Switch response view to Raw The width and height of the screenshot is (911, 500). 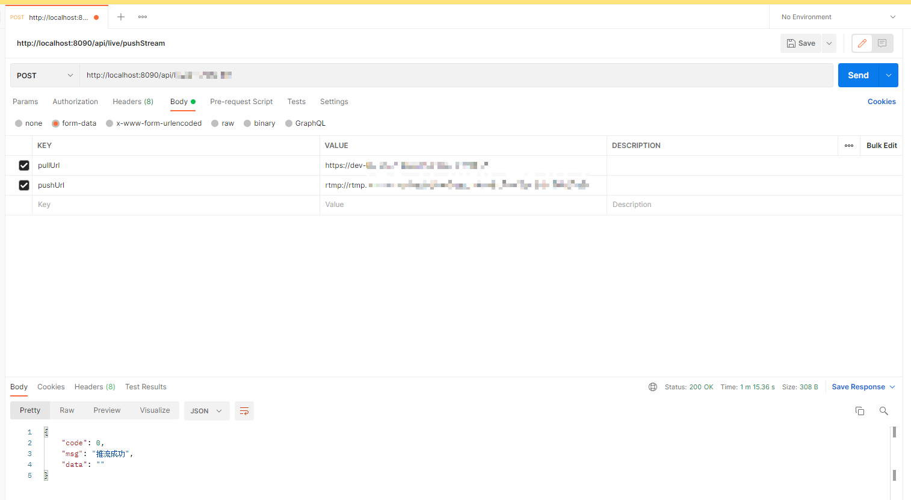pos(67,410)
